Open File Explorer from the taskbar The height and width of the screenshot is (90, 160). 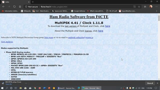pos(20,88)
